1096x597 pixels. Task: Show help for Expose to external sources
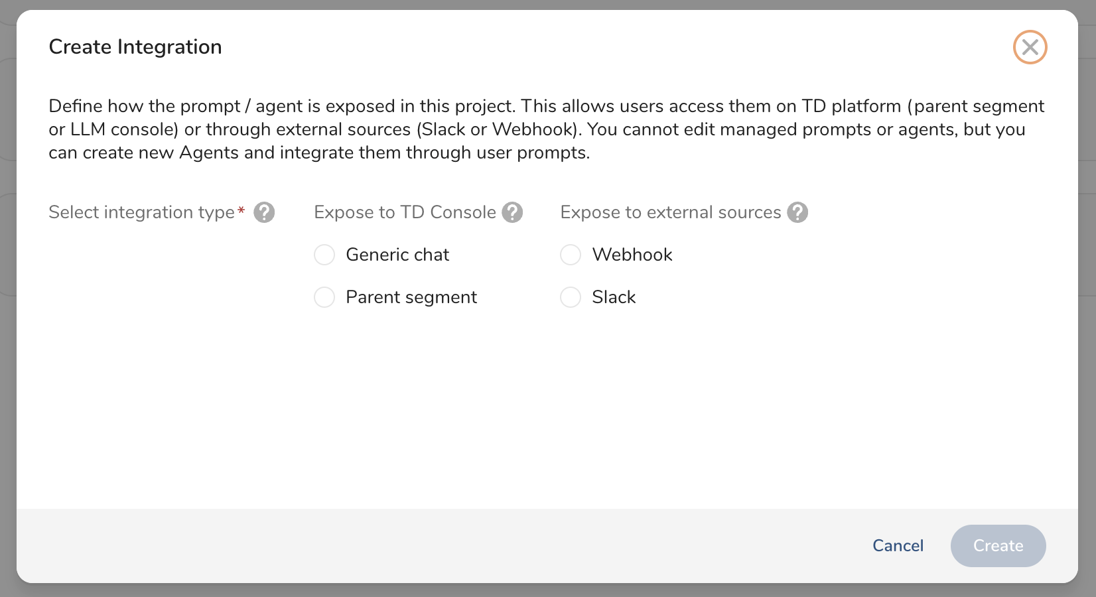tap(797, 212)
